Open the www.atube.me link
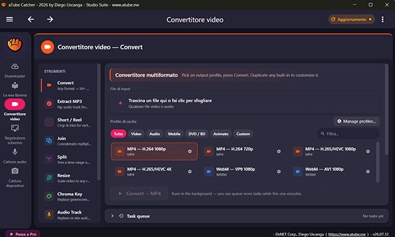The image size is (395, 237). point(347,234)
